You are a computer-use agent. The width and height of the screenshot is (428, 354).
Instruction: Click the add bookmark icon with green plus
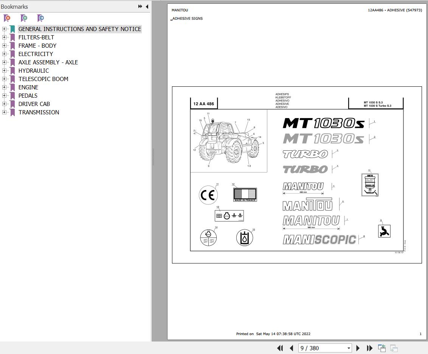[x=24, y=18]
